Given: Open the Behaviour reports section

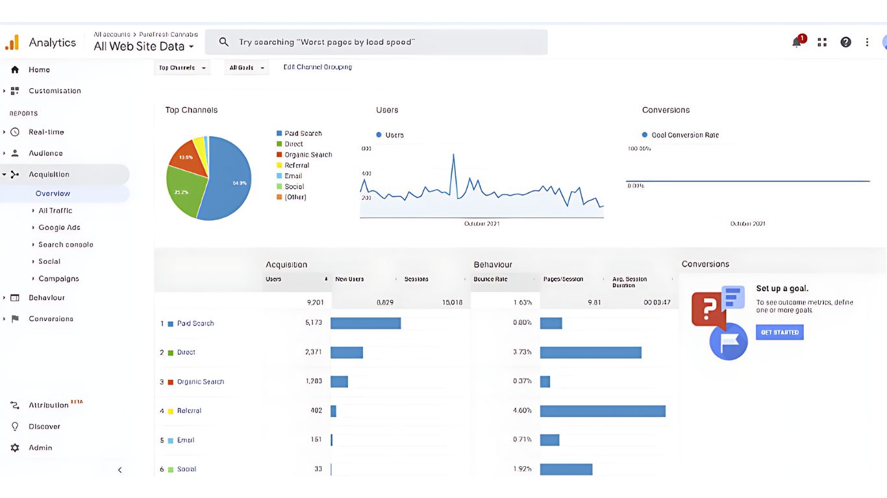Looking at the screenshot, I should tap(47, 298).
